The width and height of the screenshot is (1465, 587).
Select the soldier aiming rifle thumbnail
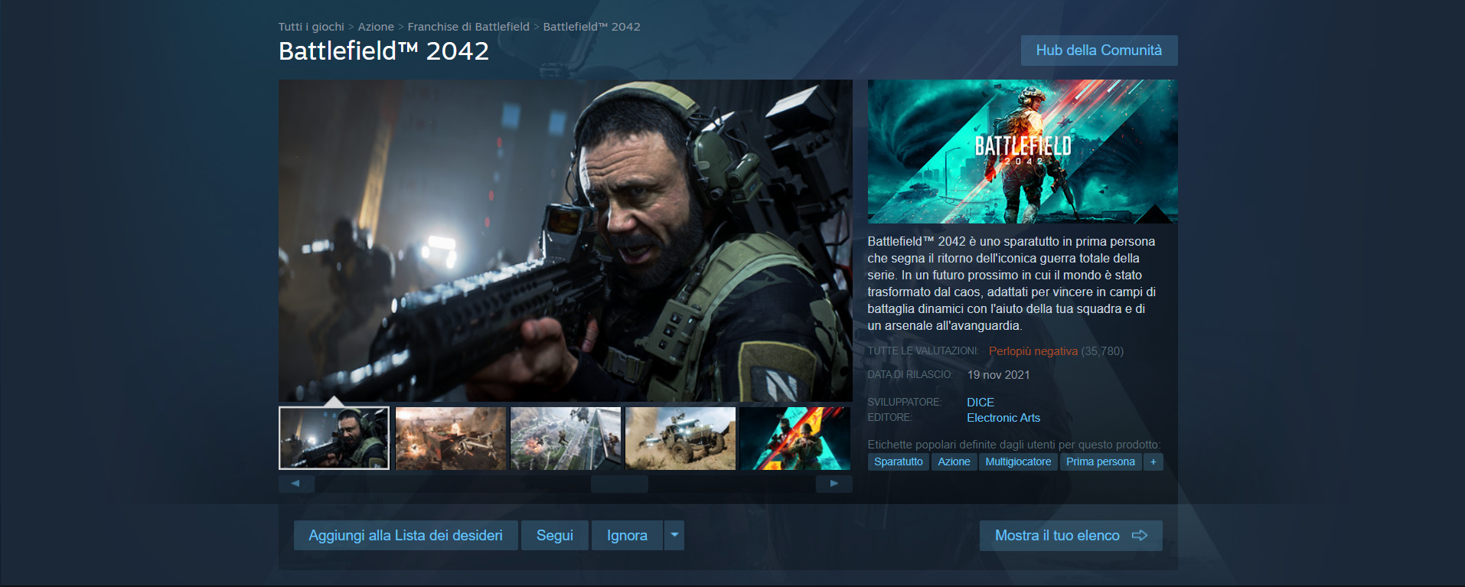[334, 439]
